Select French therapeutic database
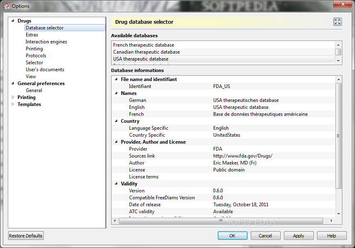Image resolution: width=355 pixels, height=248 pixels. point(223,45)
